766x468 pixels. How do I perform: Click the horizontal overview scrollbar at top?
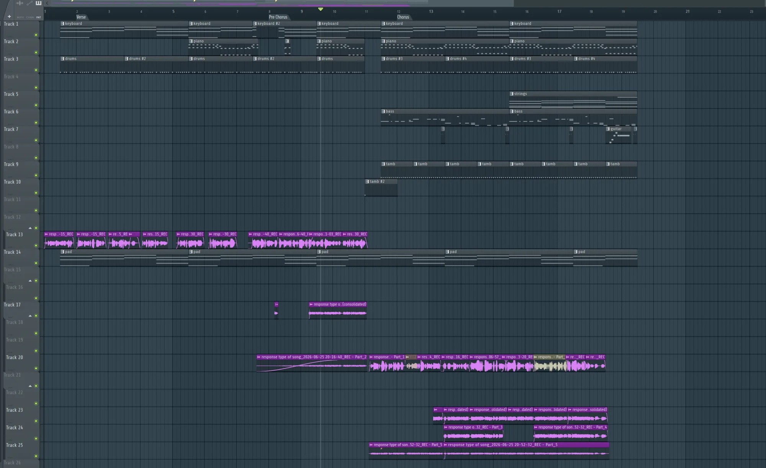(282, 3)
